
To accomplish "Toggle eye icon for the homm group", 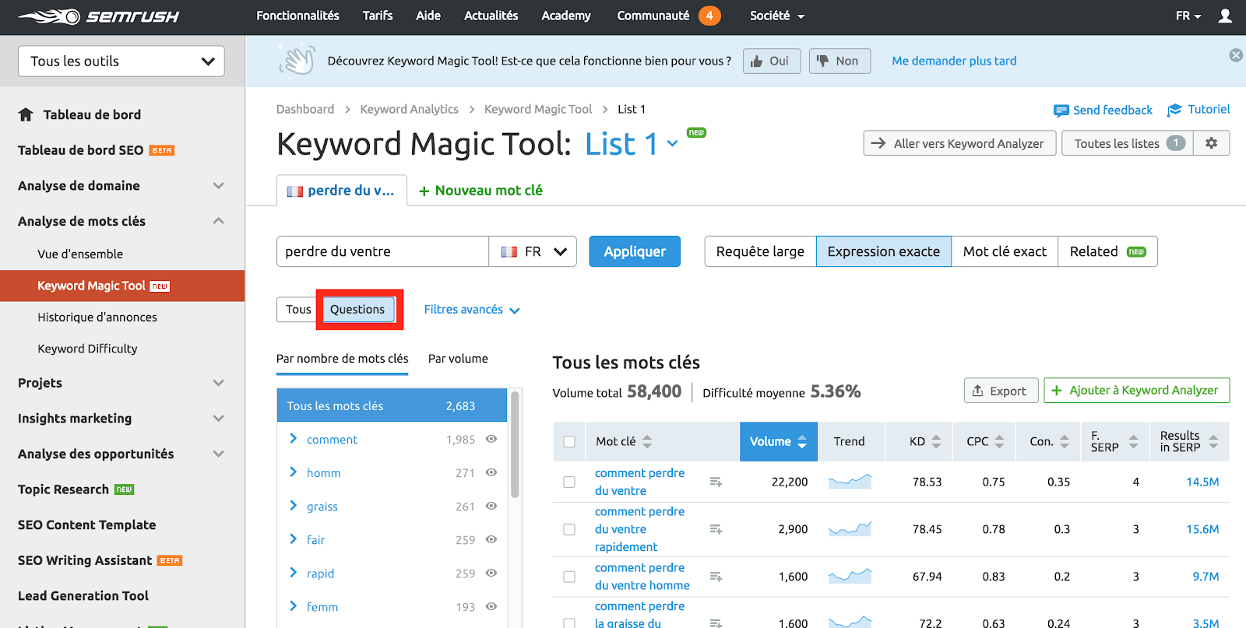I will 491,472.
